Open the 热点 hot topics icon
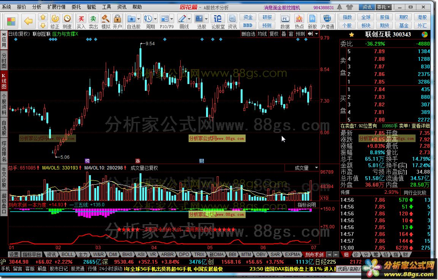The image size is (438, 280). [x=299, y=21]
